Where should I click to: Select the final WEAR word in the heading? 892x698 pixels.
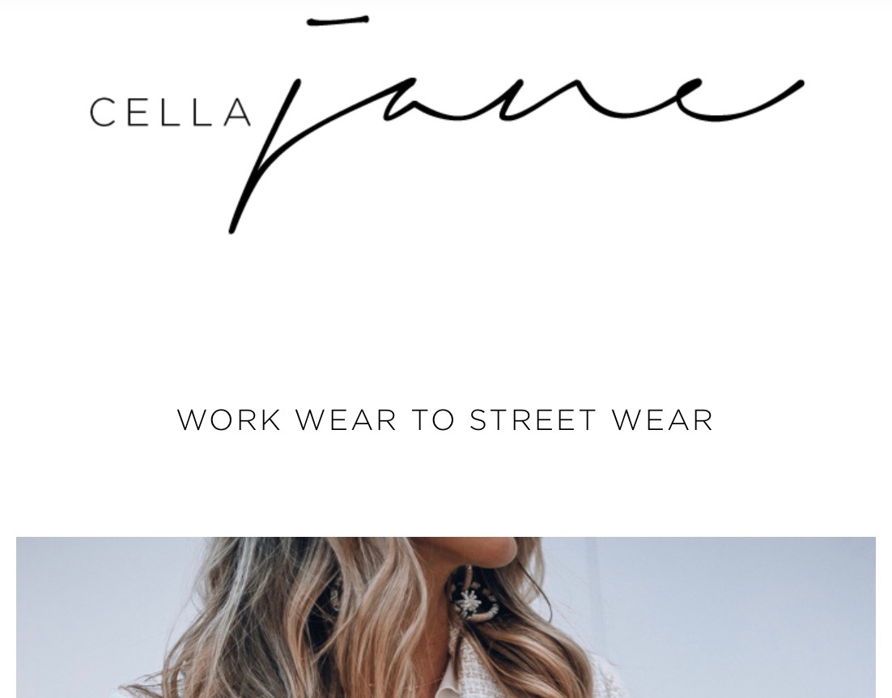coord(662,420)
